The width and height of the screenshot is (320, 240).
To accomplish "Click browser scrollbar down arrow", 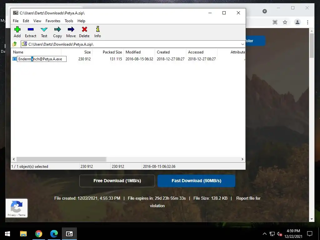I will [x=312, y=219].
